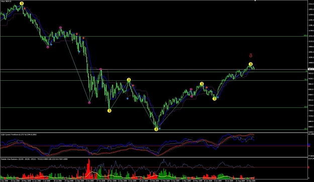Select the yellow 3 marker at the November 2008 low

coord(110,110)
